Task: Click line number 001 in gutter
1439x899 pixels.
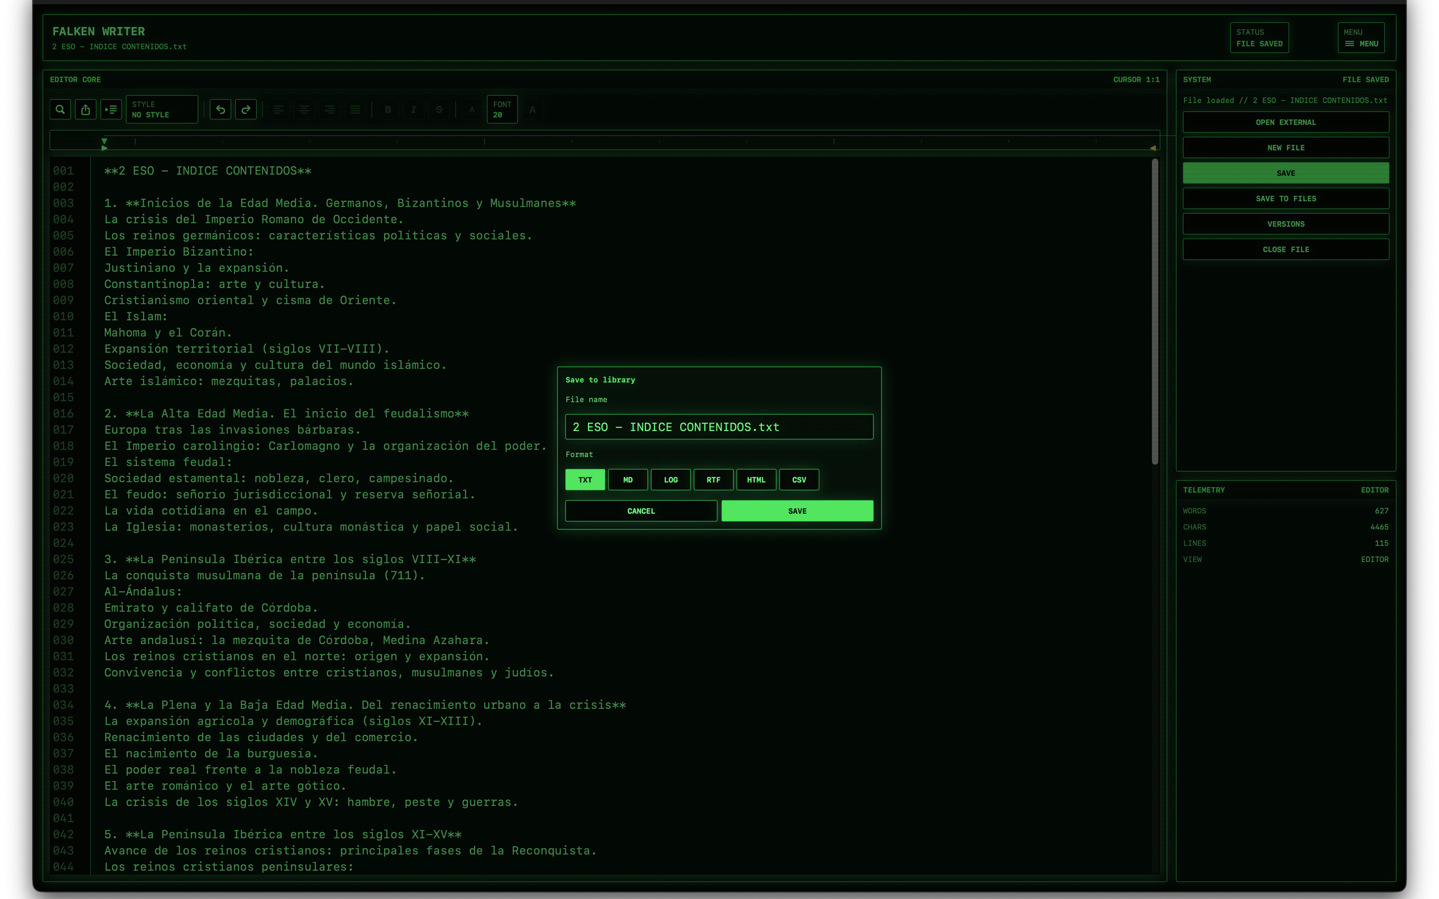Action: coord(63,171)
